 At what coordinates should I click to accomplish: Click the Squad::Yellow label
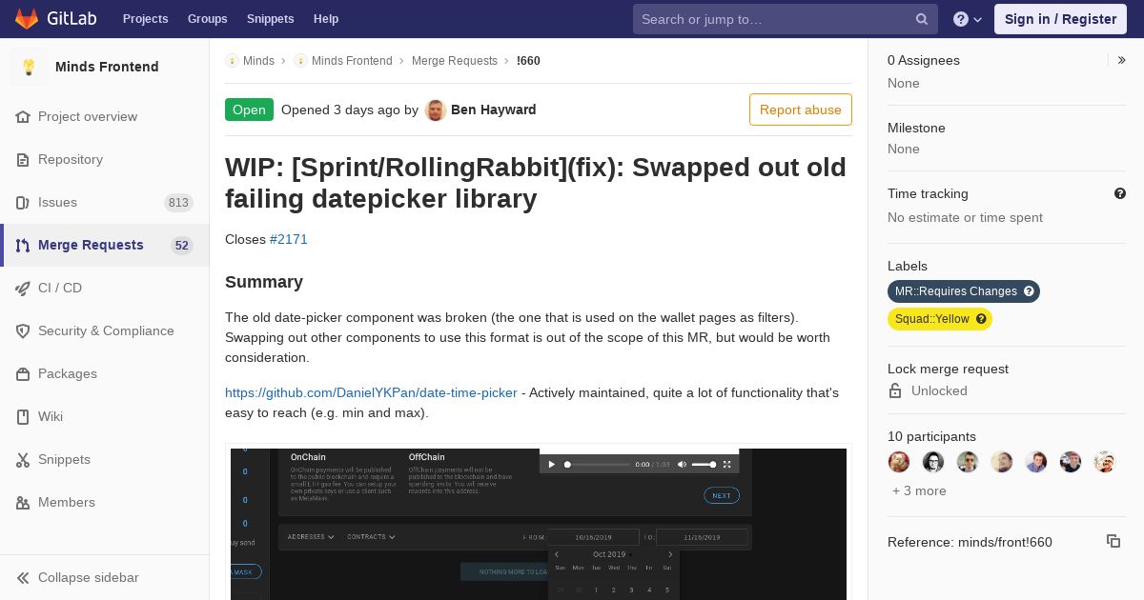coord(932,319)
